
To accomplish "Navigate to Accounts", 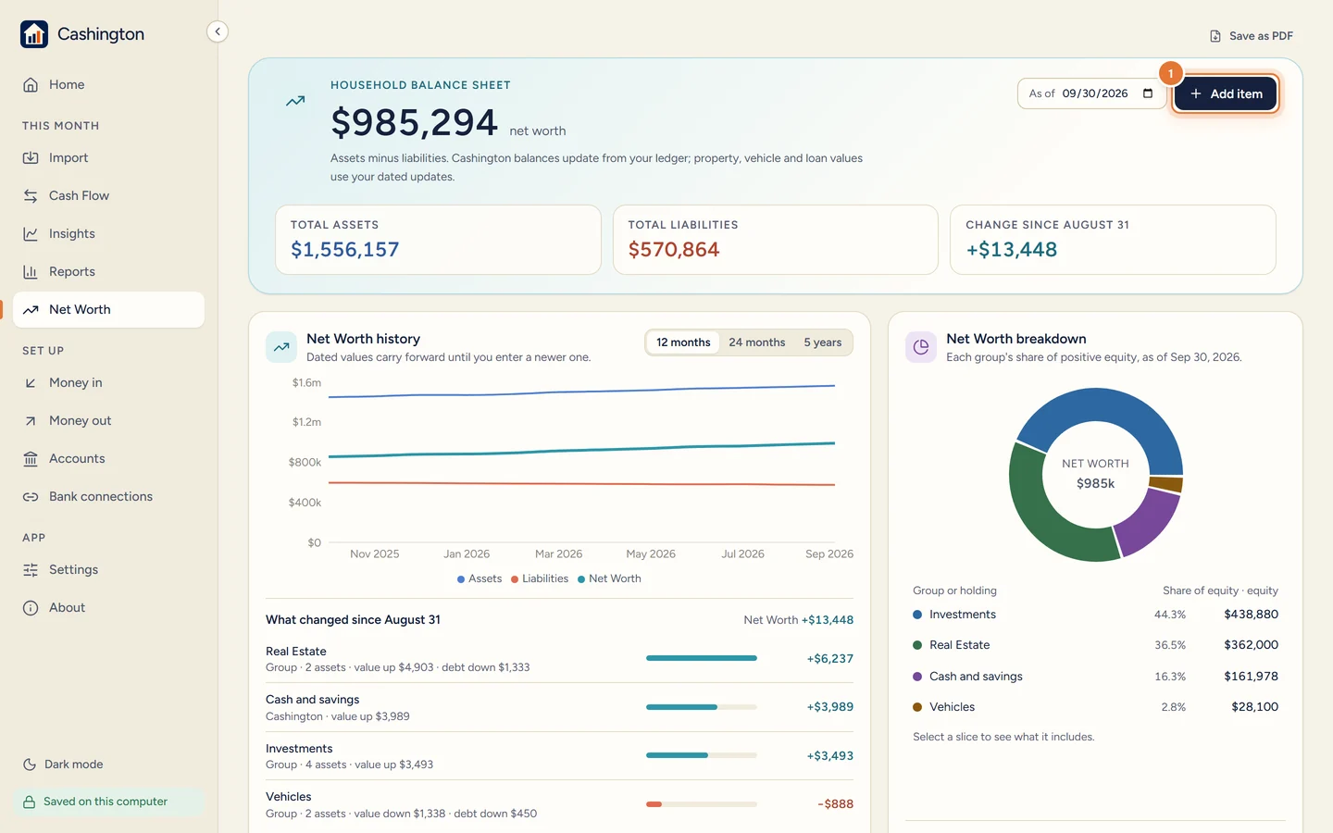I will (109, 459).
